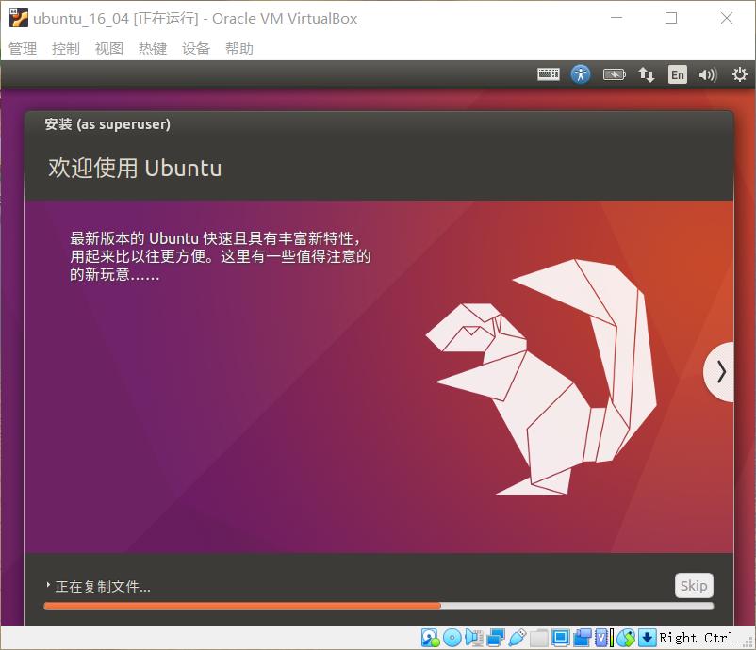The width and height of the screenshot is (756, 650).
Task: Minimize the VirtualBox window
Action: [616, 18]
